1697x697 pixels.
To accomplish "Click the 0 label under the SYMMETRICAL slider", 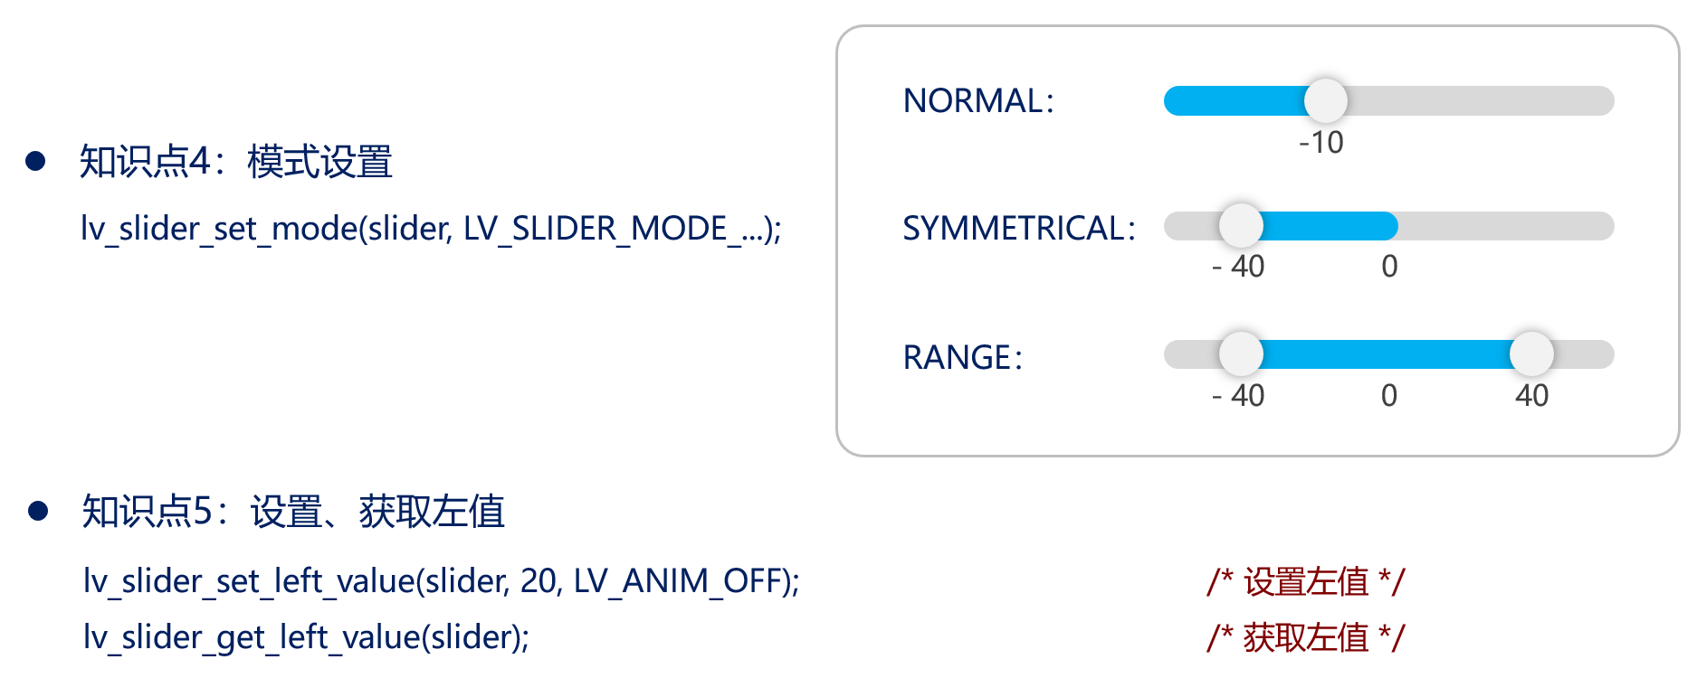I will pos(1389,267).
